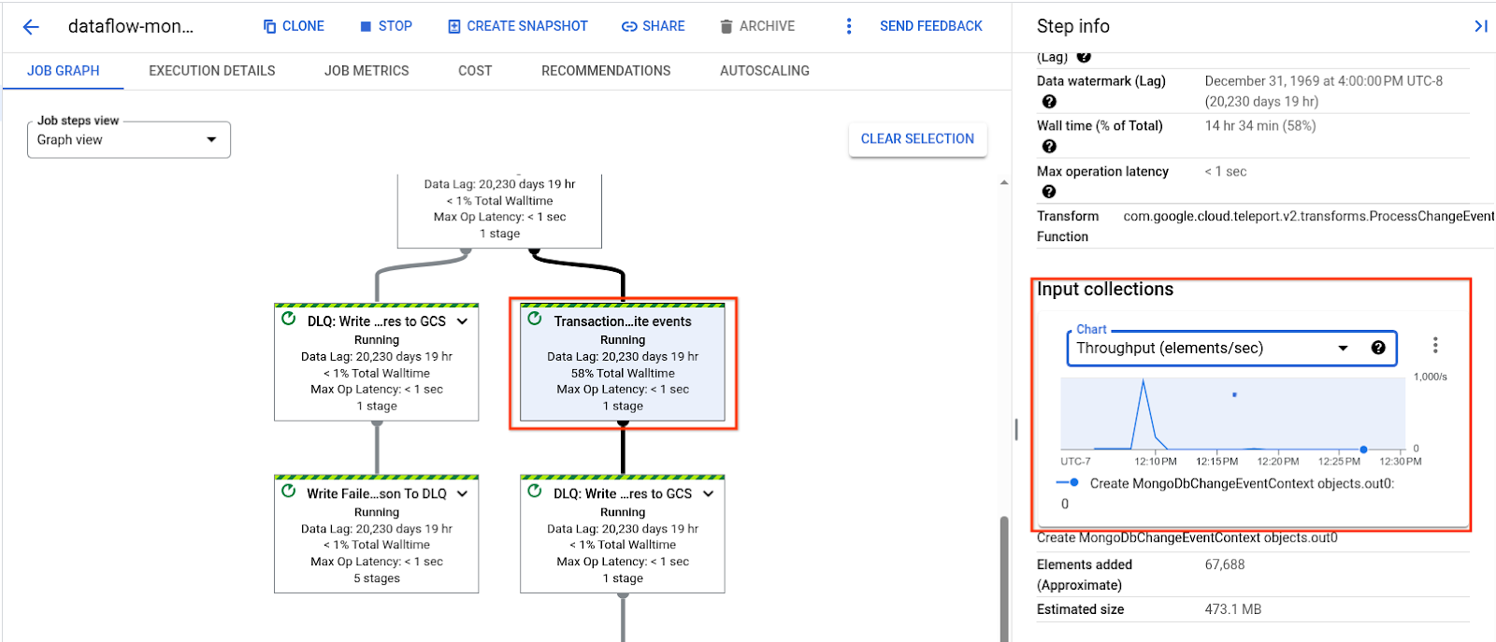Click Create Snapshot icon button
This screenshot has height=642, width=1496.
click(454, 27)
